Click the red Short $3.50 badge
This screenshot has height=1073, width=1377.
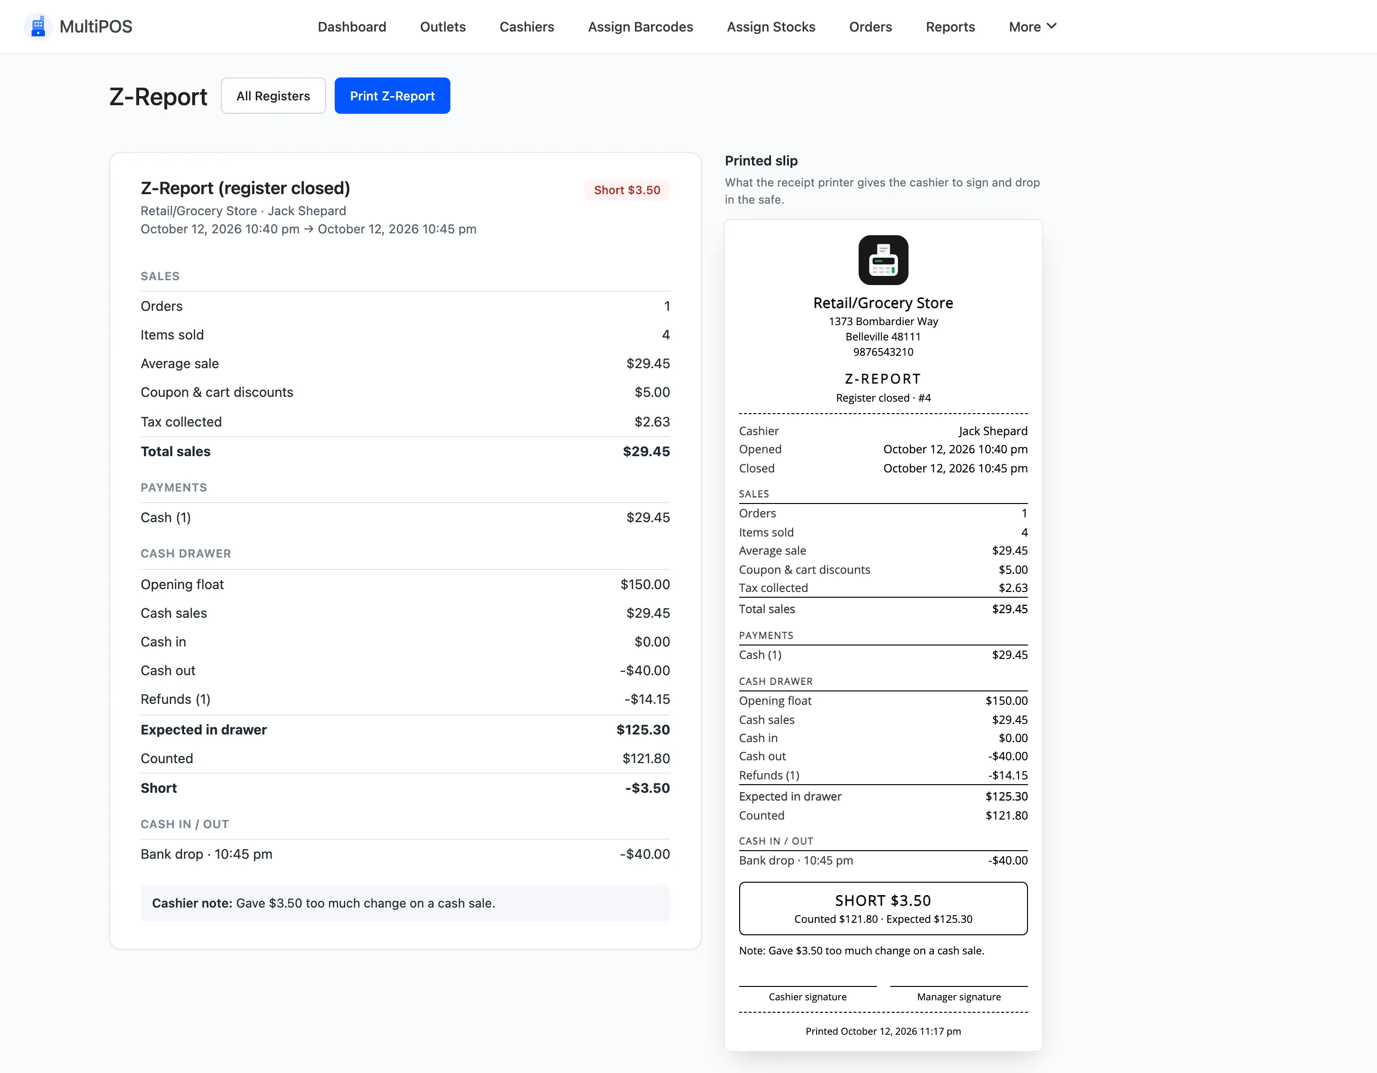[x=627, y=190]
